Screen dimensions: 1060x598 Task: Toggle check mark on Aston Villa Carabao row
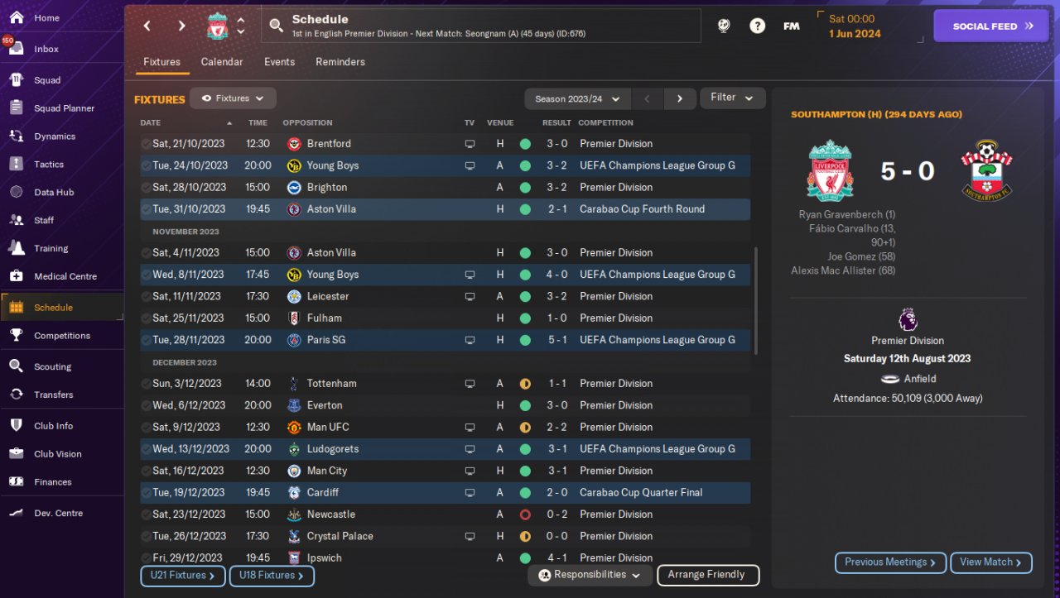point(146,209)
